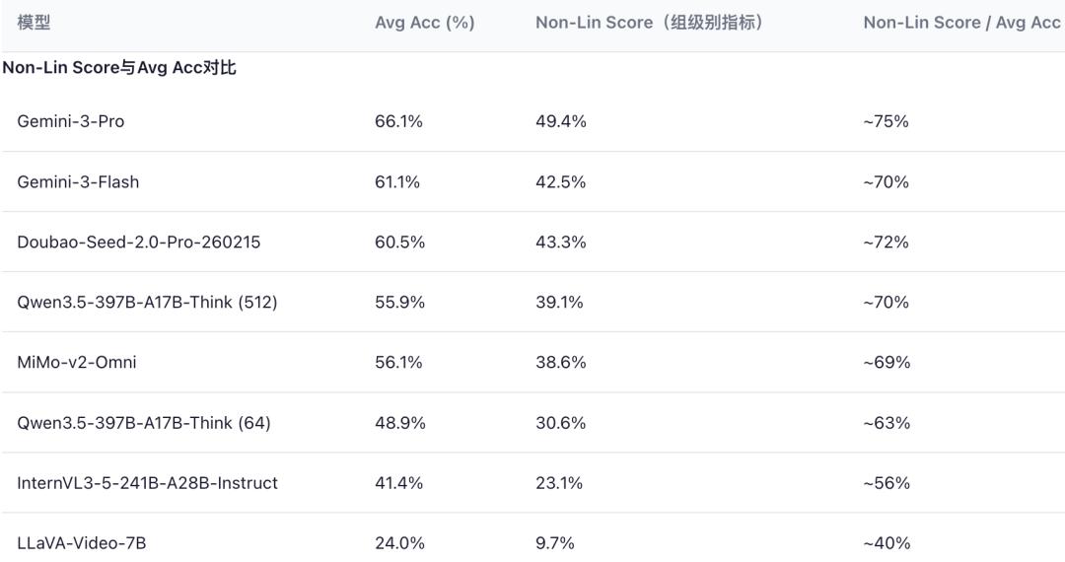Click the Qwen3.5-397B-A17B-Think (512) model cell

coord(147,303)
